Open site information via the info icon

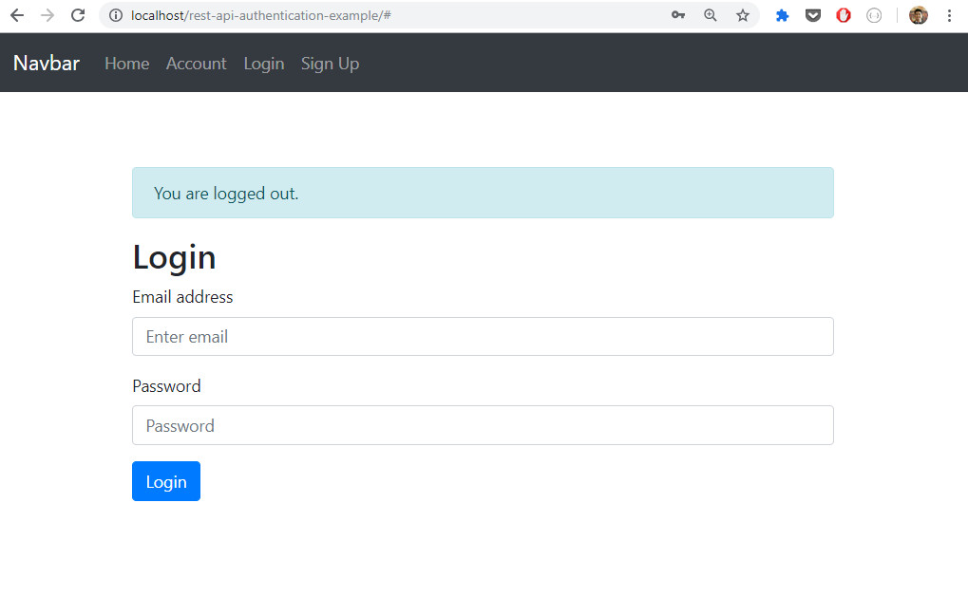(x=114, y=15)
